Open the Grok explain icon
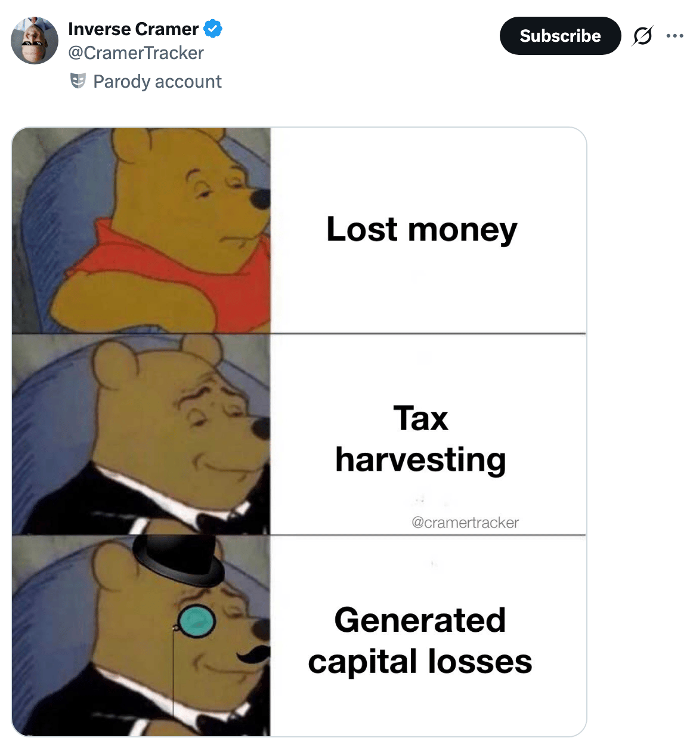This screenshot has width=693, height=741. coord(642,36)
